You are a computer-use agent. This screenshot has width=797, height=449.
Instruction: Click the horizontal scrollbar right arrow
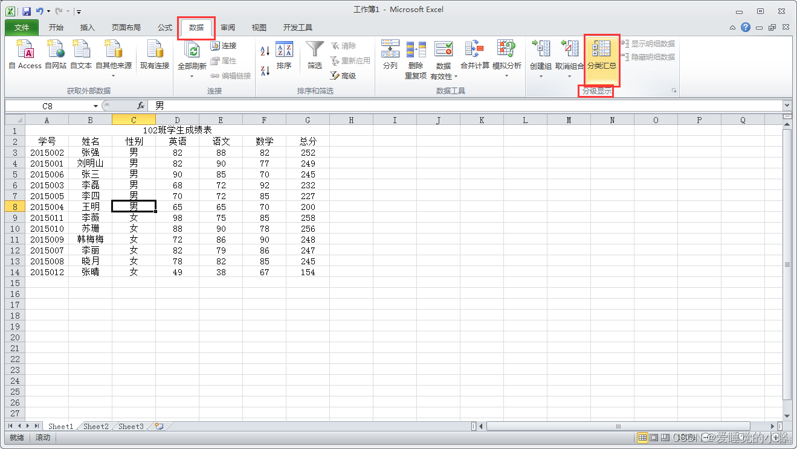773,426
